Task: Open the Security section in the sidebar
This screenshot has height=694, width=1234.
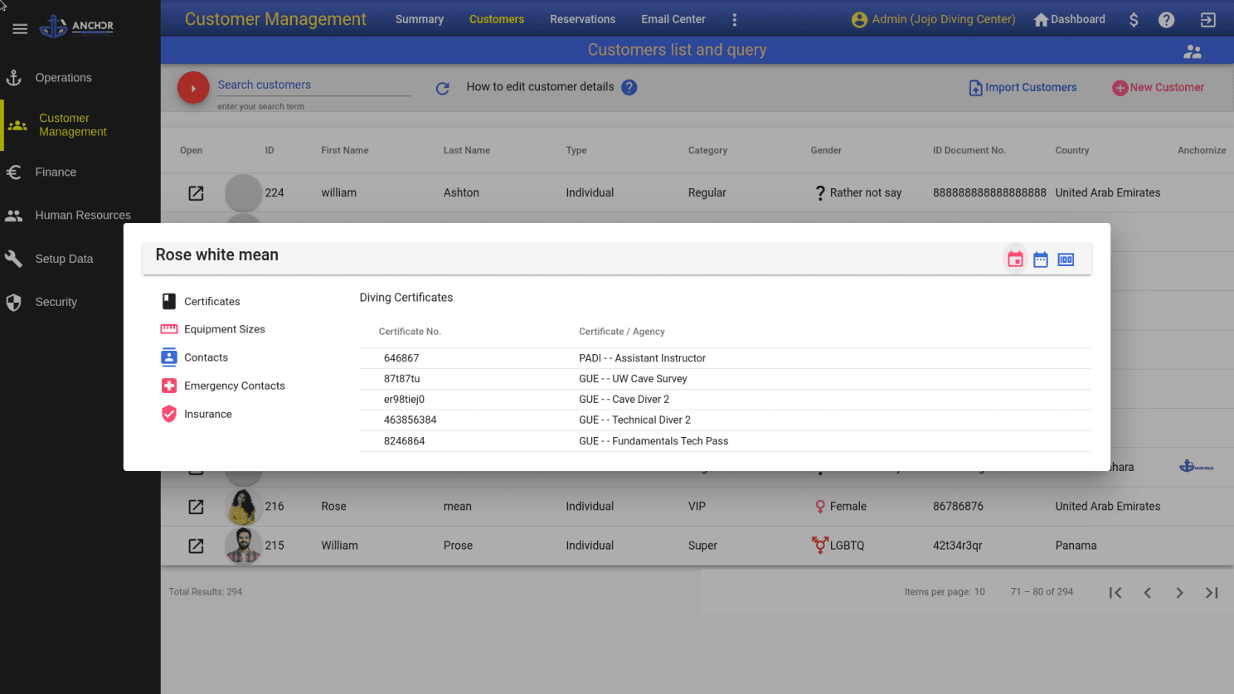Action: (x=57, y=302)
